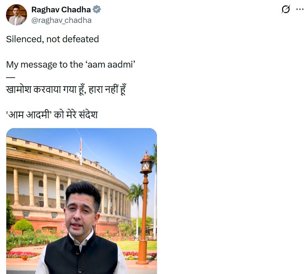Click the Hindi line 'आम आदमी को मेरे संदेश'
The height and width of the screenshot is (274, 308).
(x=52, y=115)
